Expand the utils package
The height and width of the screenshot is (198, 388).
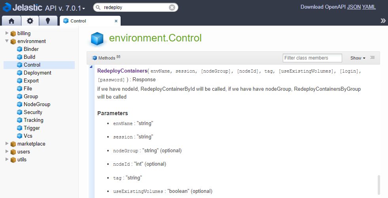point(7,159)
